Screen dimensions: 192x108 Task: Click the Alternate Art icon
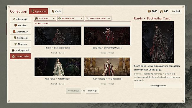point(14,32)
